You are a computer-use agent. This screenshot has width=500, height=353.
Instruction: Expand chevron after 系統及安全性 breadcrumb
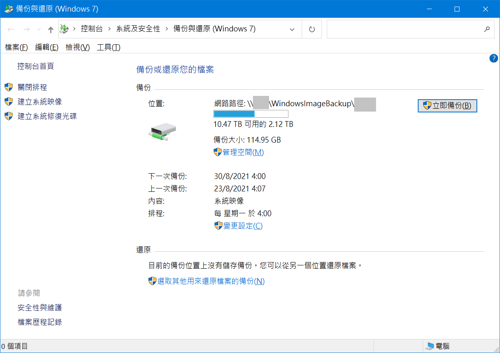(x=167, y=29)
